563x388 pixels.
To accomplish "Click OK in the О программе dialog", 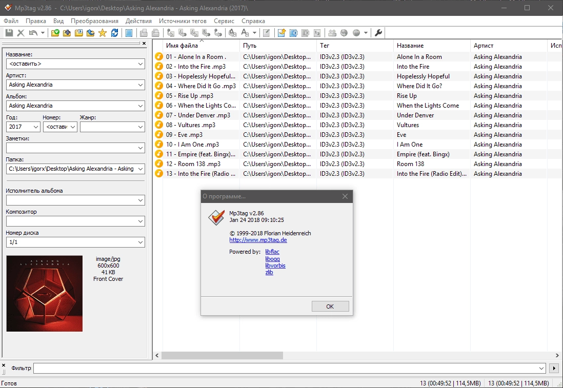I will [x=330, y=306].
